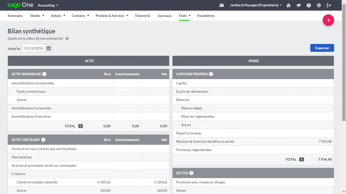Select Fonds commerciaux row
This screenshot has height=194, width=346.
tap(88, 91)
